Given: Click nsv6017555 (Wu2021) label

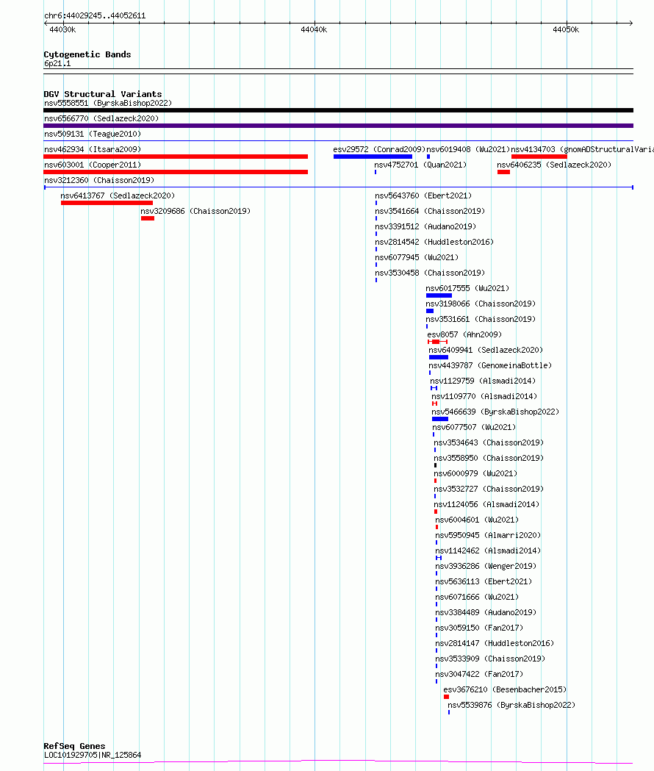Looking at the screenshot, I should (x=467, y=288).
